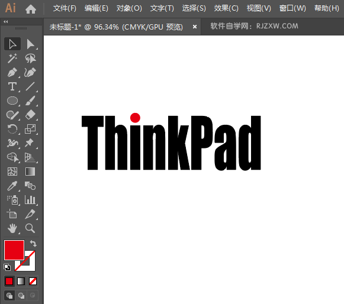Open the 窗口(W) menu
This screenshot has width=344, height=304.
pyautogui.click(x=292, y=8)
